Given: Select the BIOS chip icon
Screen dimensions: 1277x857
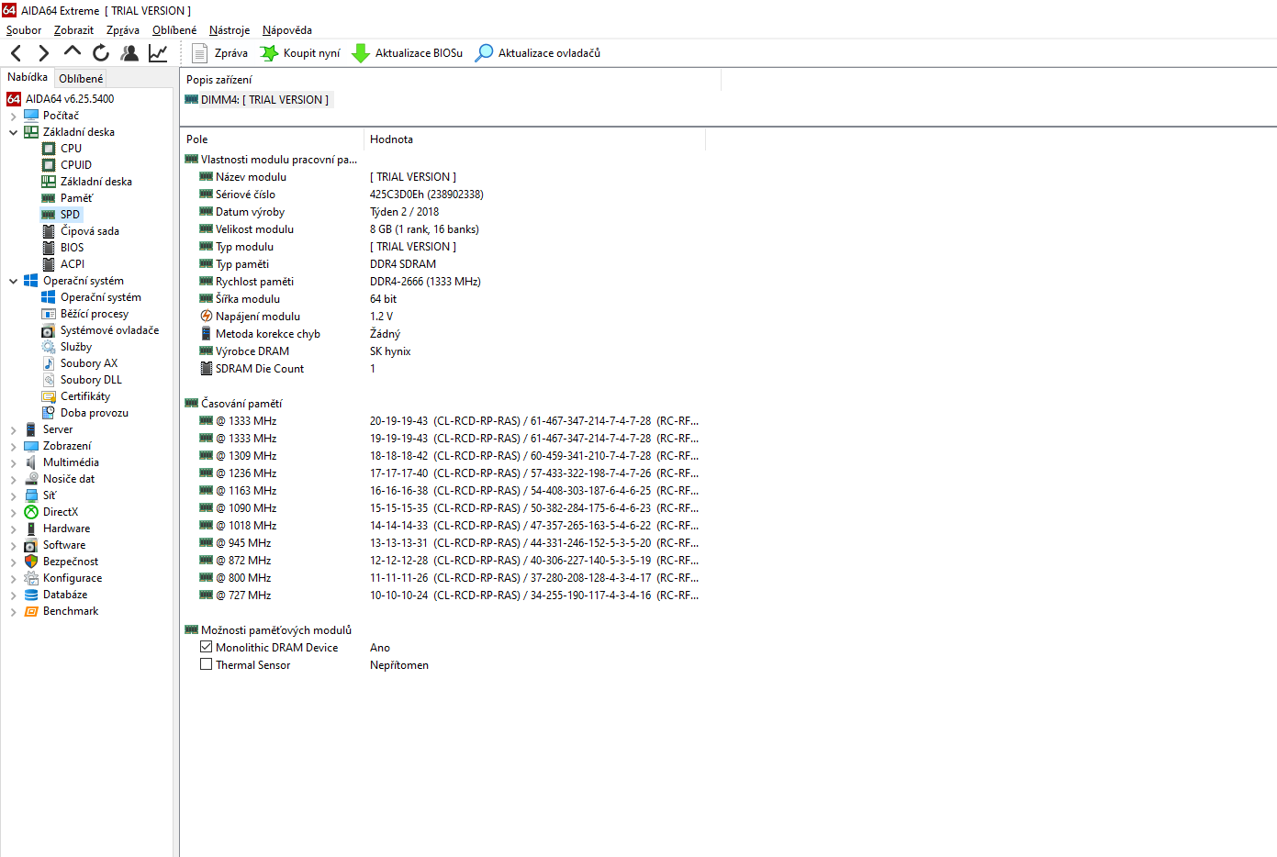Looking at the screenshot, I should click(x=49, y=248).
